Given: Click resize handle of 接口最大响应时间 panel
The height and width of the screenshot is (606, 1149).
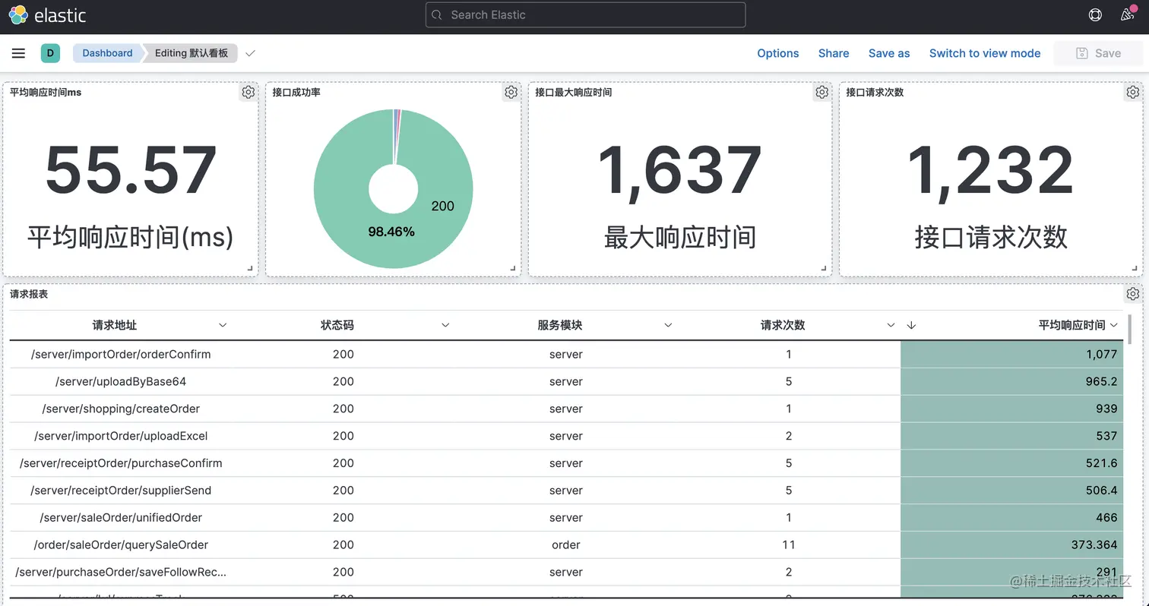Looking at the screenshot, I should coord(824,268).
